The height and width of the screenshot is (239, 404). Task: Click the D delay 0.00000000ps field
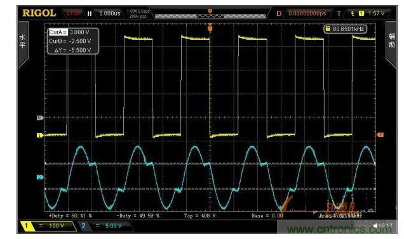302,13
